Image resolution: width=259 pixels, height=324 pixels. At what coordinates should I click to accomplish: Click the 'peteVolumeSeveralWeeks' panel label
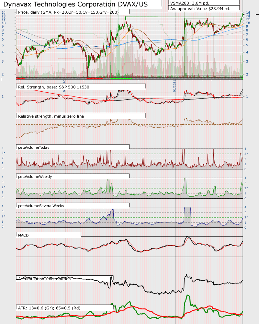[x=41, y=206]
